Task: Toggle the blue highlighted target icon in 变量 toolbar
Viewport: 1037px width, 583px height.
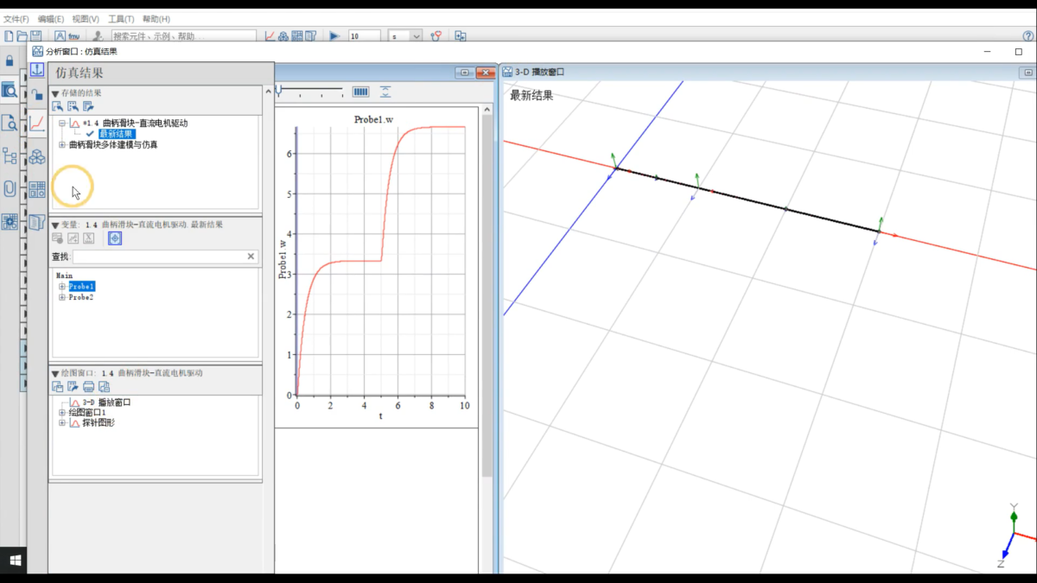Action: (116, 238)
